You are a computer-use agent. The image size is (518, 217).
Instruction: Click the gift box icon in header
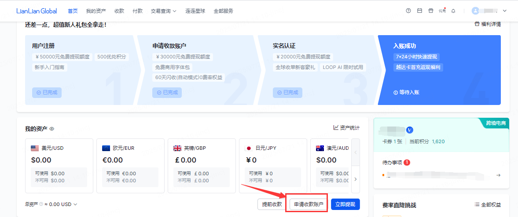(x=431, y=11)
